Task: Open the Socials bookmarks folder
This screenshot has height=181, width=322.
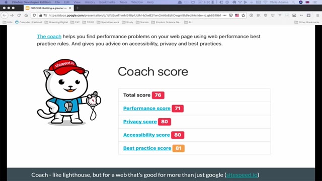Action: click(x=142, y=22)
